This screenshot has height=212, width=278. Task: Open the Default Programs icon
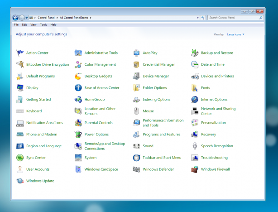20,76
